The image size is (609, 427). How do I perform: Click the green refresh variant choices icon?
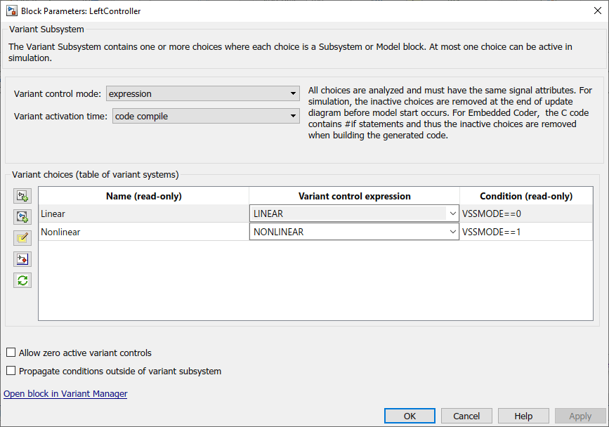(22, 280)
